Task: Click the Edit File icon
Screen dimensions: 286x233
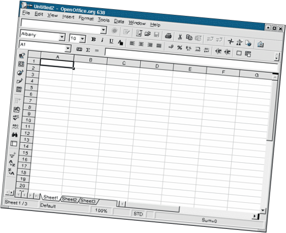Action: [x=126, y=32]
